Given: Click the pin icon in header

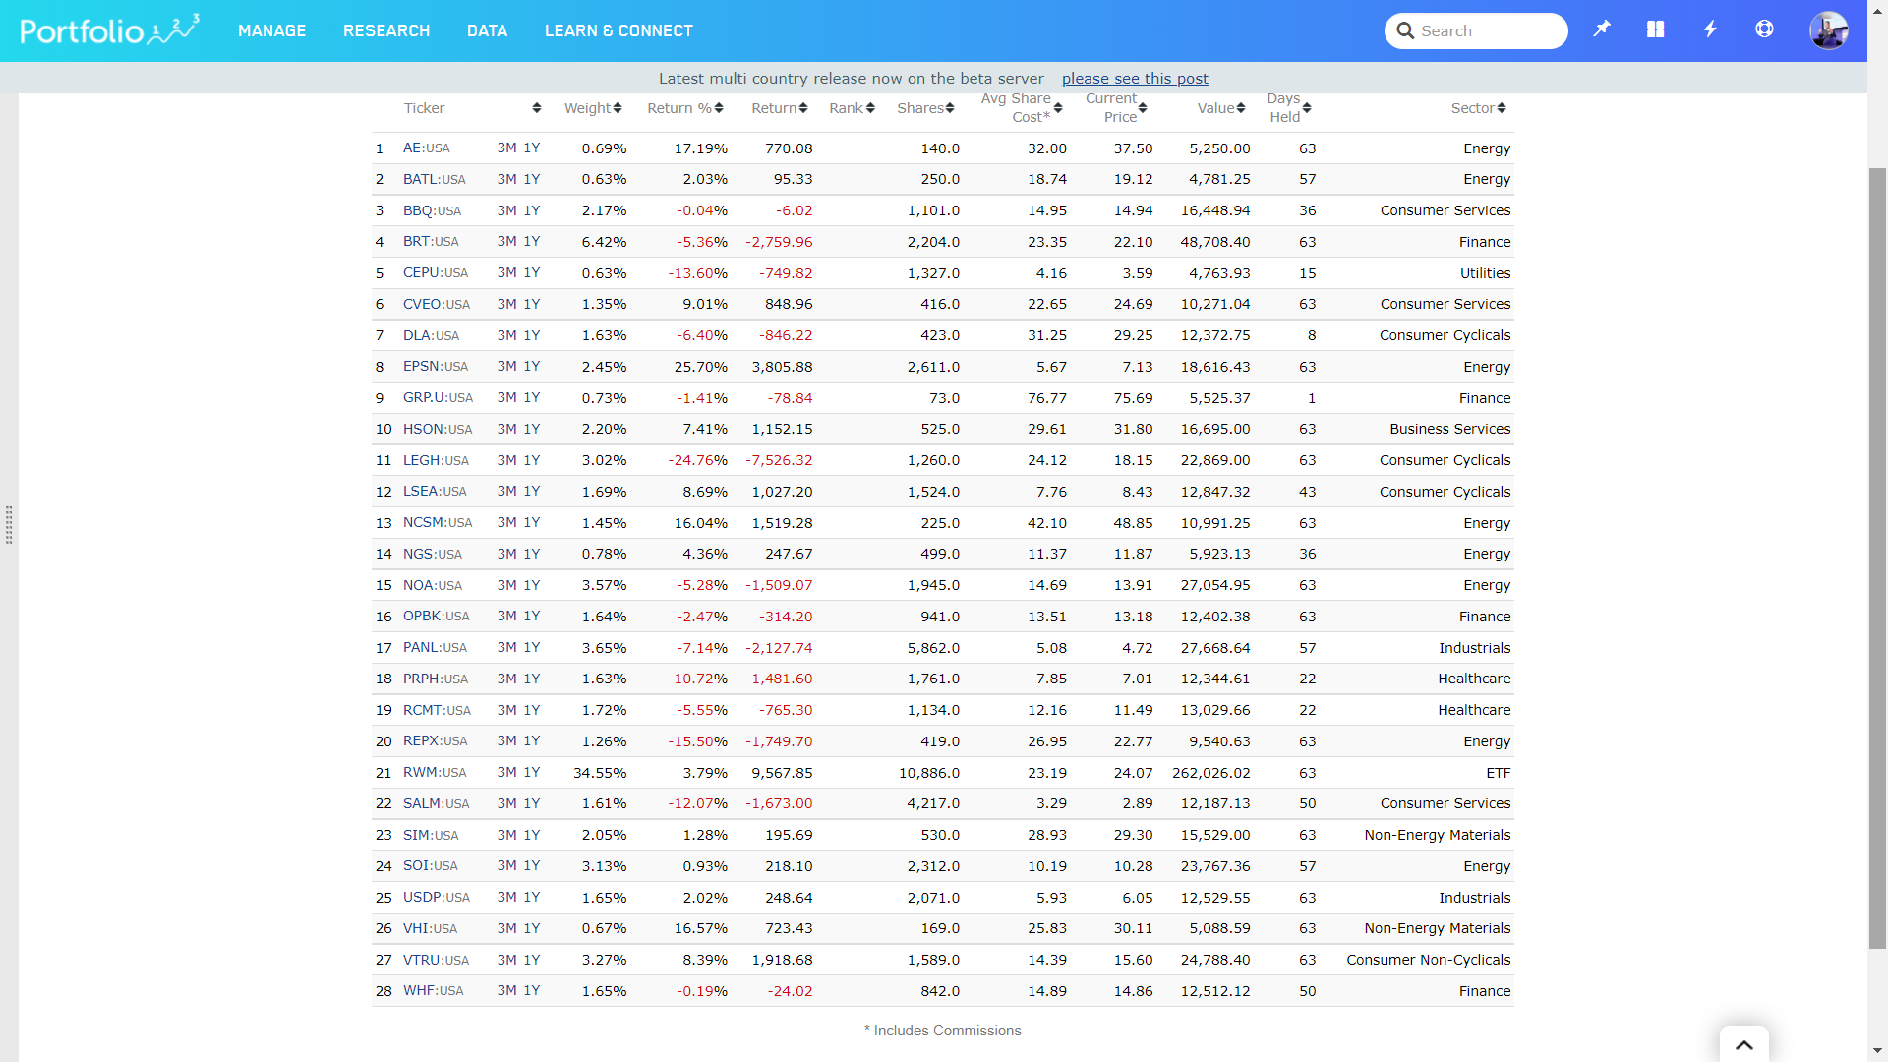Looking at the screenshot, I should (x=1602, y=29).
